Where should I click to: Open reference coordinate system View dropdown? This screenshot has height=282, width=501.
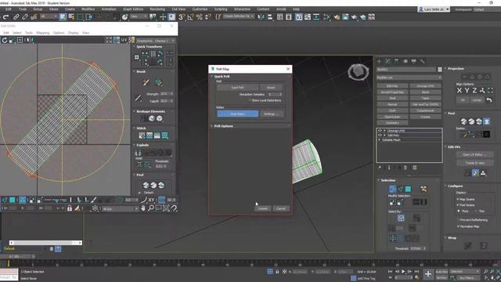point(139,16)
